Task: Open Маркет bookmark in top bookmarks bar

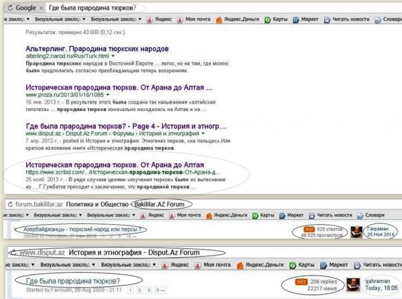Action: (309, 19)
